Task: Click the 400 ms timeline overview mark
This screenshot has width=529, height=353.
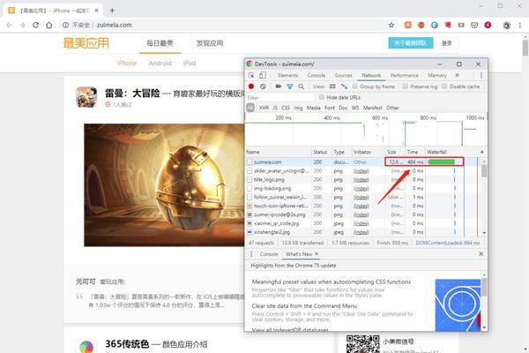Action: [332, 117]
